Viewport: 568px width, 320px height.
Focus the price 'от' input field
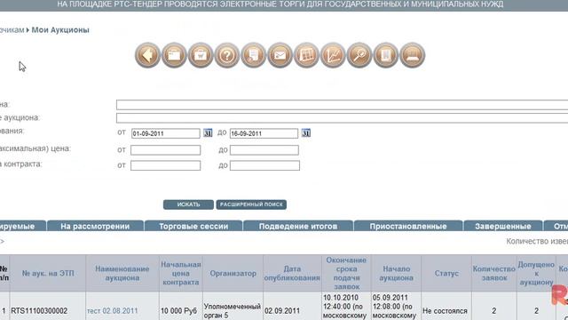click(x=166, y=150)
